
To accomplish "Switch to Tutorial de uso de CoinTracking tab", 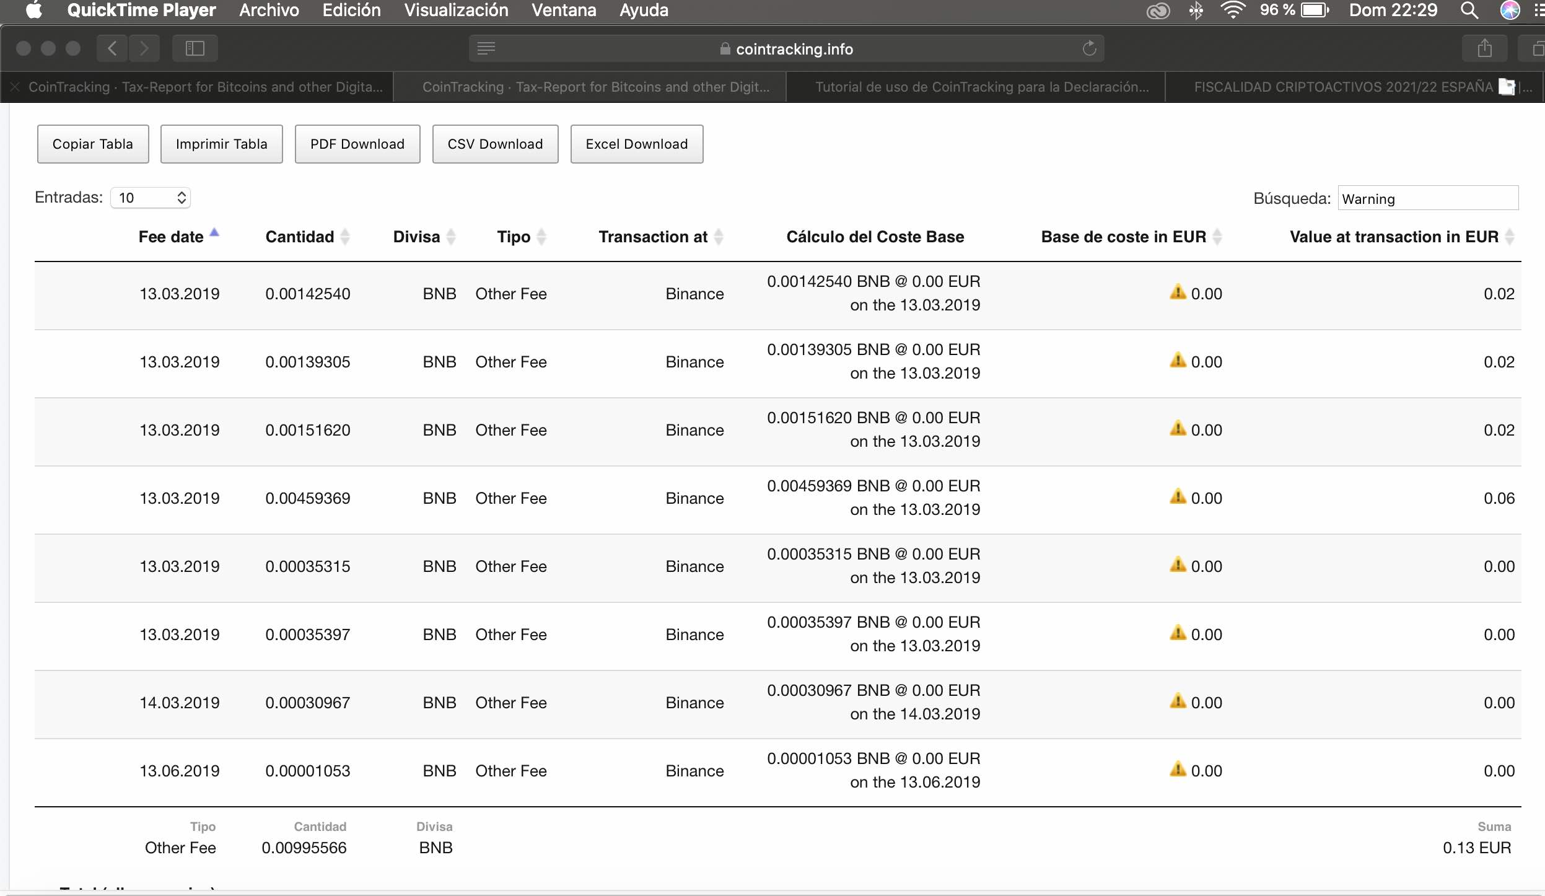I will (x=976, y=87).
